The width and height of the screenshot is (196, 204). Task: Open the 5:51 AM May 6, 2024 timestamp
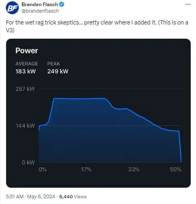30,197
